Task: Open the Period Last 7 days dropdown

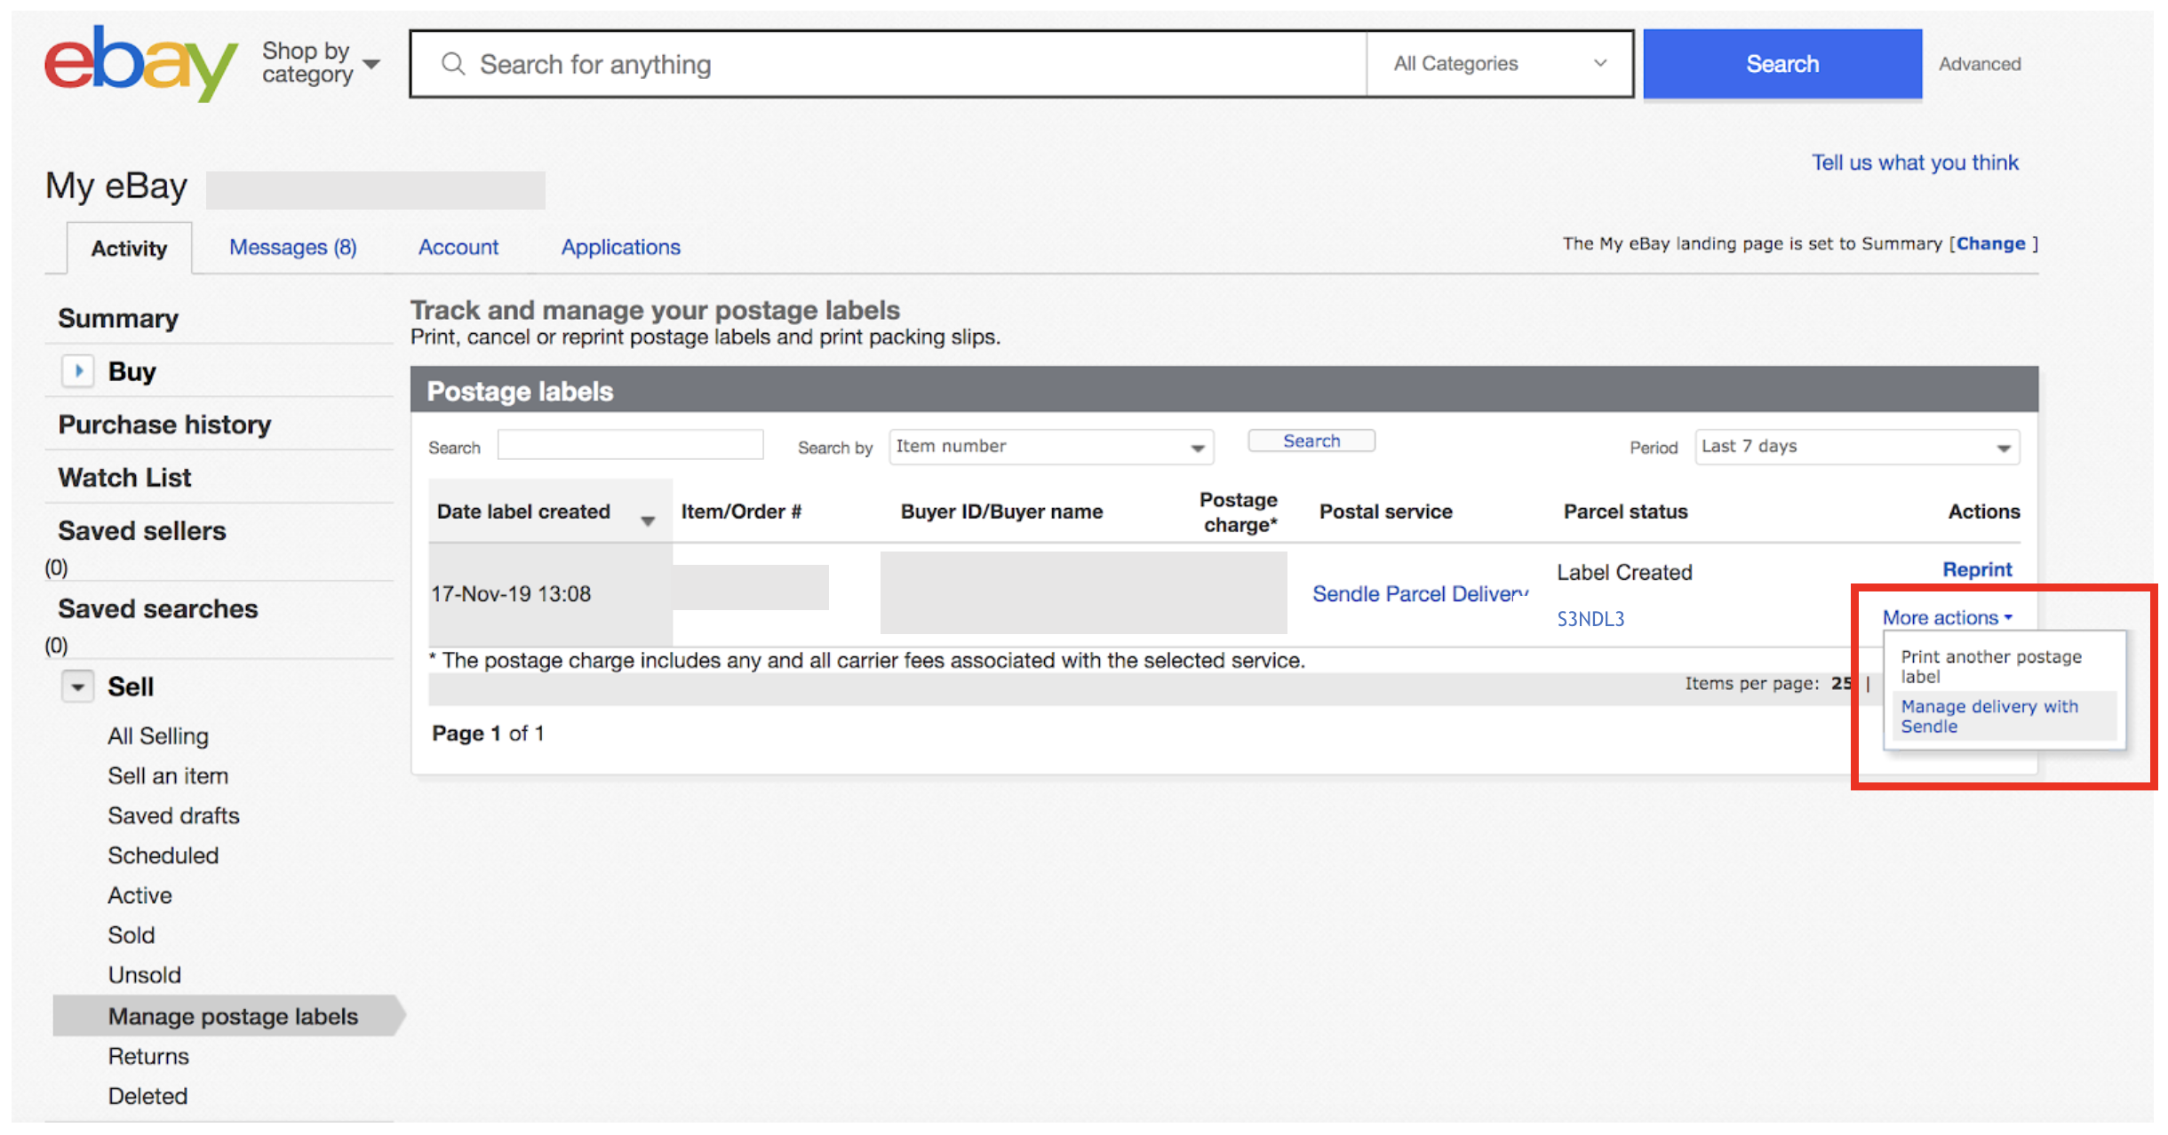Action: coord(1857,447)
